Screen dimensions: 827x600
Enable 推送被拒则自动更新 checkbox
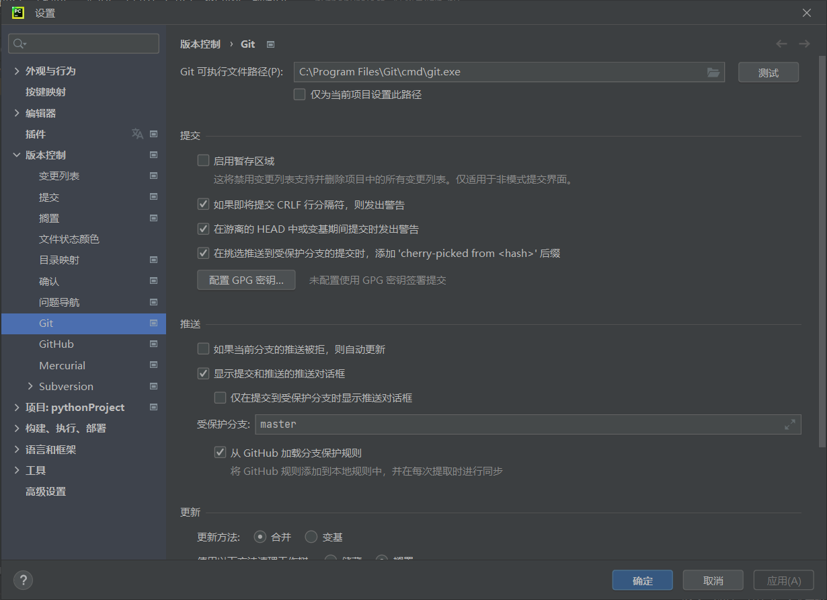pyautogui.click(x=203, y=349)
